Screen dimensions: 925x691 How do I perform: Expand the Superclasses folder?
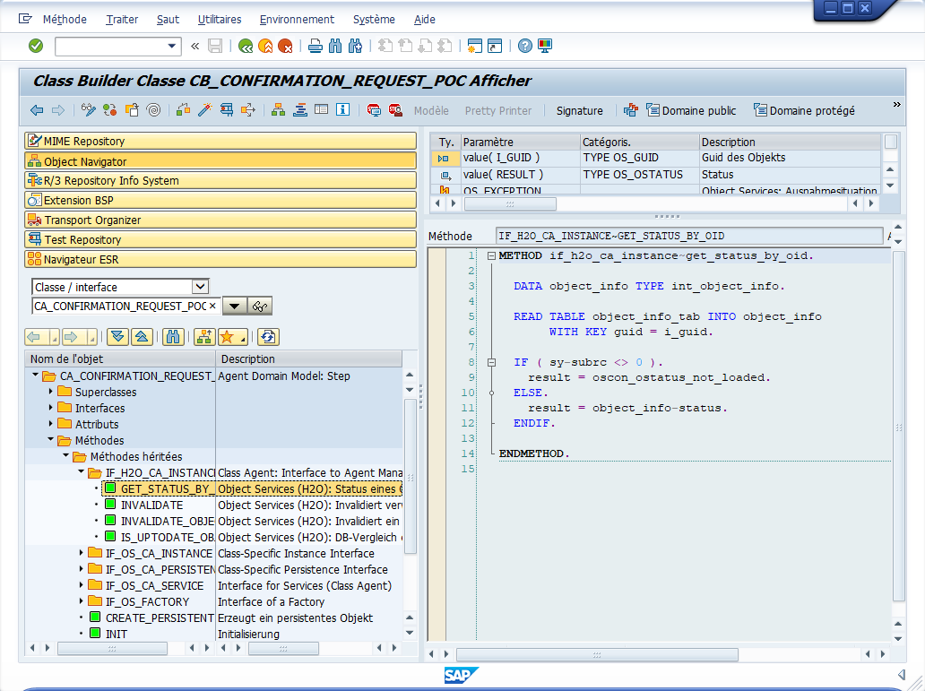click(x=51, y=392)
